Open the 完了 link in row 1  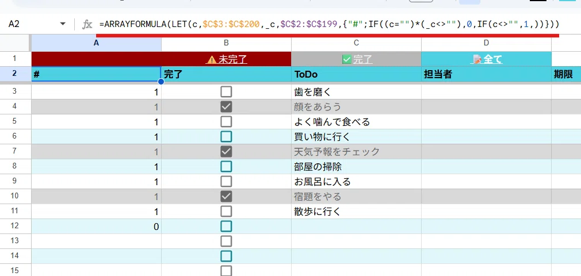[x=357, y=59]
